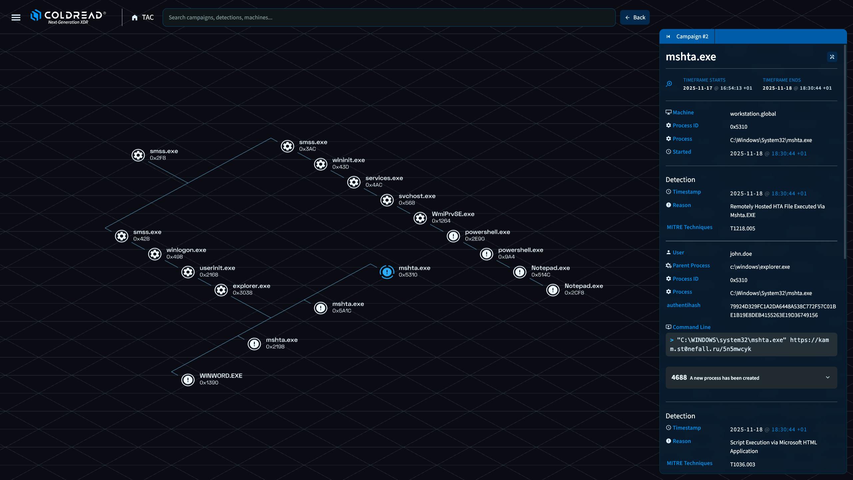This screenshot has height=480, width=853.
Task: Select the highlighted mshta.exe 0x5310 node
Action: pos(387,272)
